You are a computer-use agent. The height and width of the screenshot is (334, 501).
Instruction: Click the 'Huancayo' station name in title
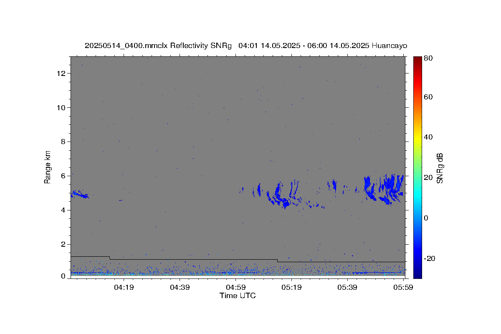pos(389,46)
